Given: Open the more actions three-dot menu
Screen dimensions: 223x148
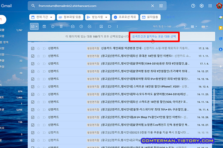Looking at the screenshot, I should click(x=117, y=26).
